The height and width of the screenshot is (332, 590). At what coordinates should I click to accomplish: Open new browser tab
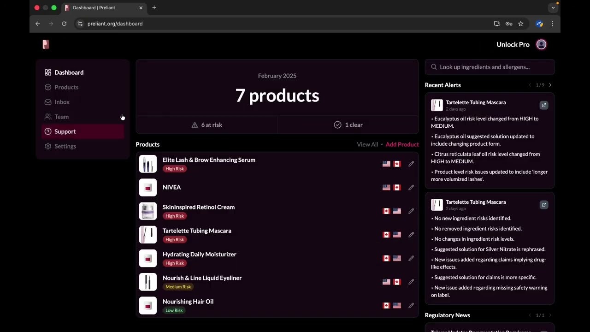pos(154,7)
